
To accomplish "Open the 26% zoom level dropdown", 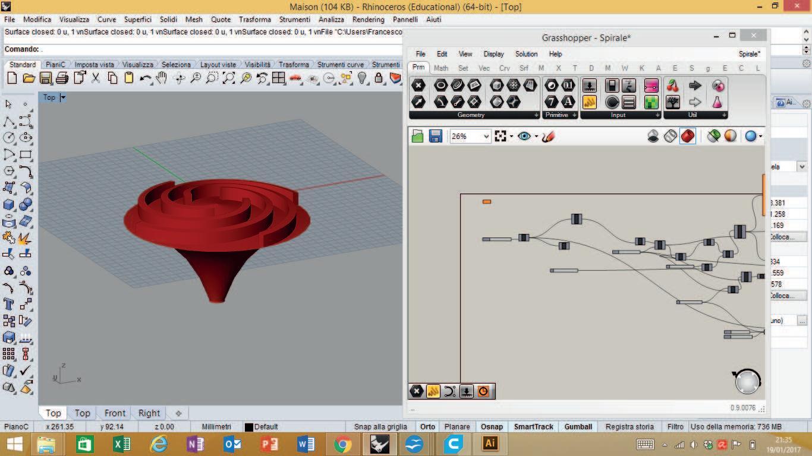I will (486, 137).
